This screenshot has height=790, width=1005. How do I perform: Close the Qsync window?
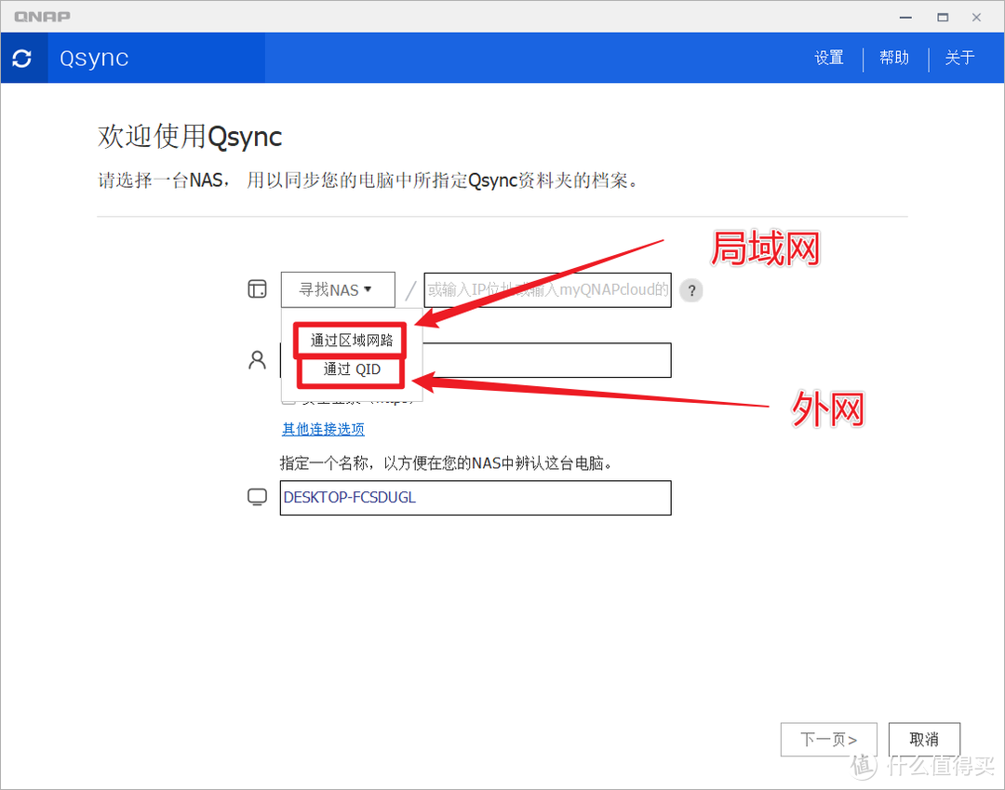(x=976, y=18)
